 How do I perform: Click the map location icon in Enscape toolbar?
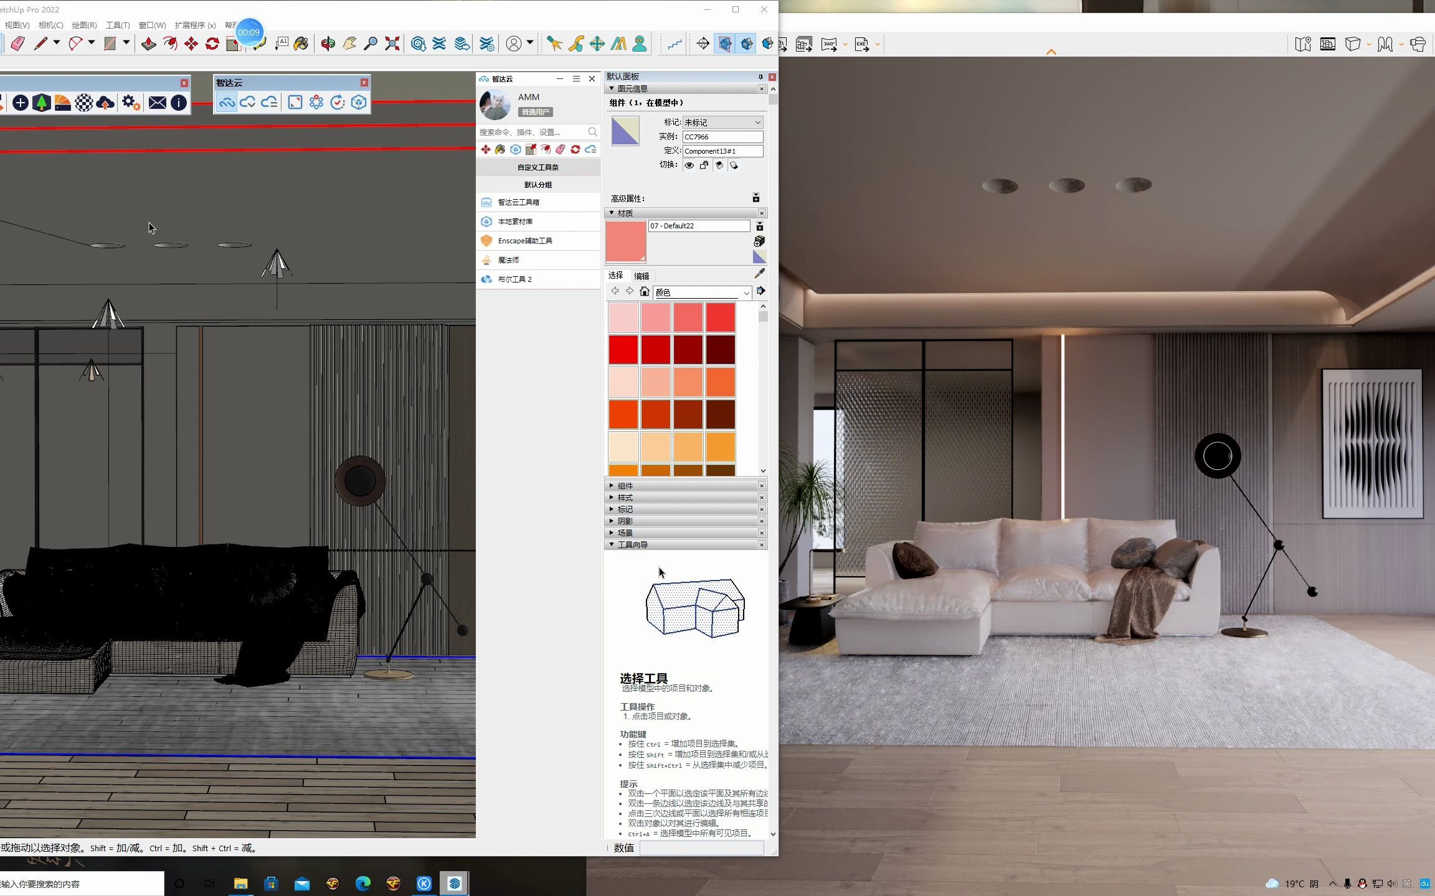point(1303,44)
